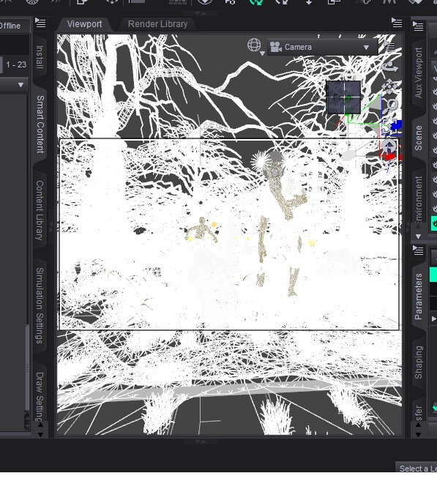Open the draw style globe icon in viewport
This screenshot has height=484, width=437.
pos(254,45)
